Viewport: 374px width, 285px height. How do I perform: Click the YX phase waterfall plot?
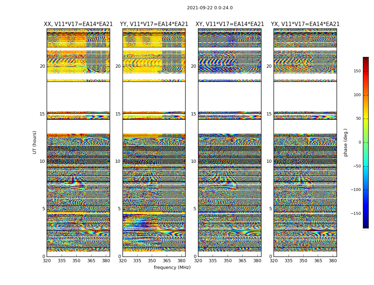(x=305, y=142)
